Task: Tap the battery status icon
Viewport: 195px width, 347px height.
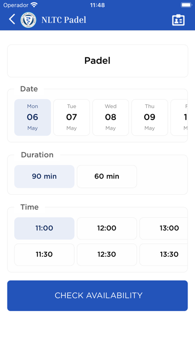Action: (187, 5)
